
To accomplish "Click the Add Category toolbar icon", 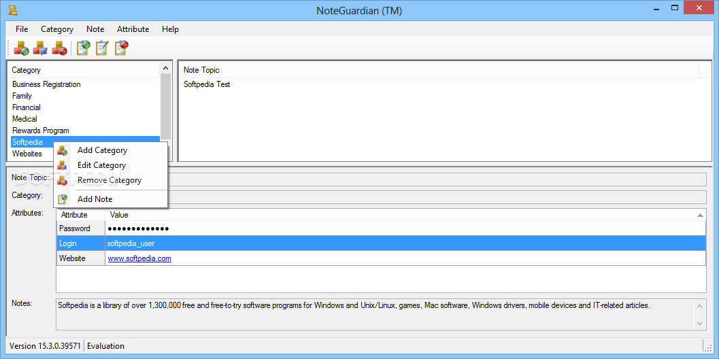I will 21,48.
